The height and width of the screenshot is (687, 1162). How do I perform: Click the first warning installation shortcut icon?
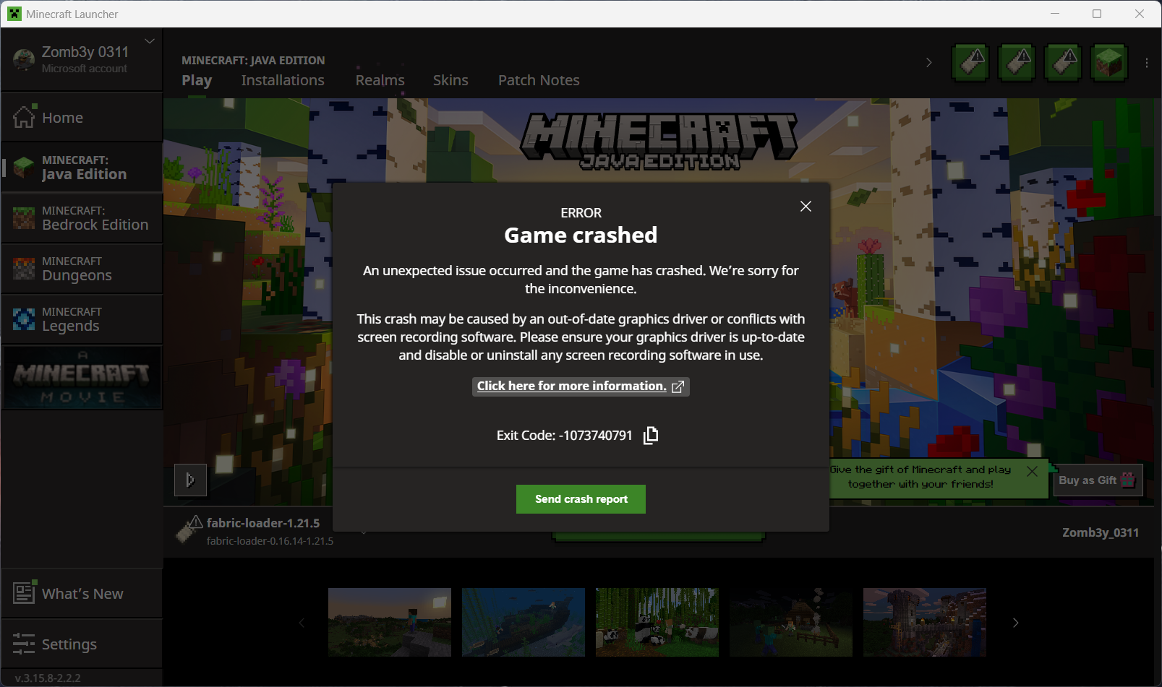(971, 63)
